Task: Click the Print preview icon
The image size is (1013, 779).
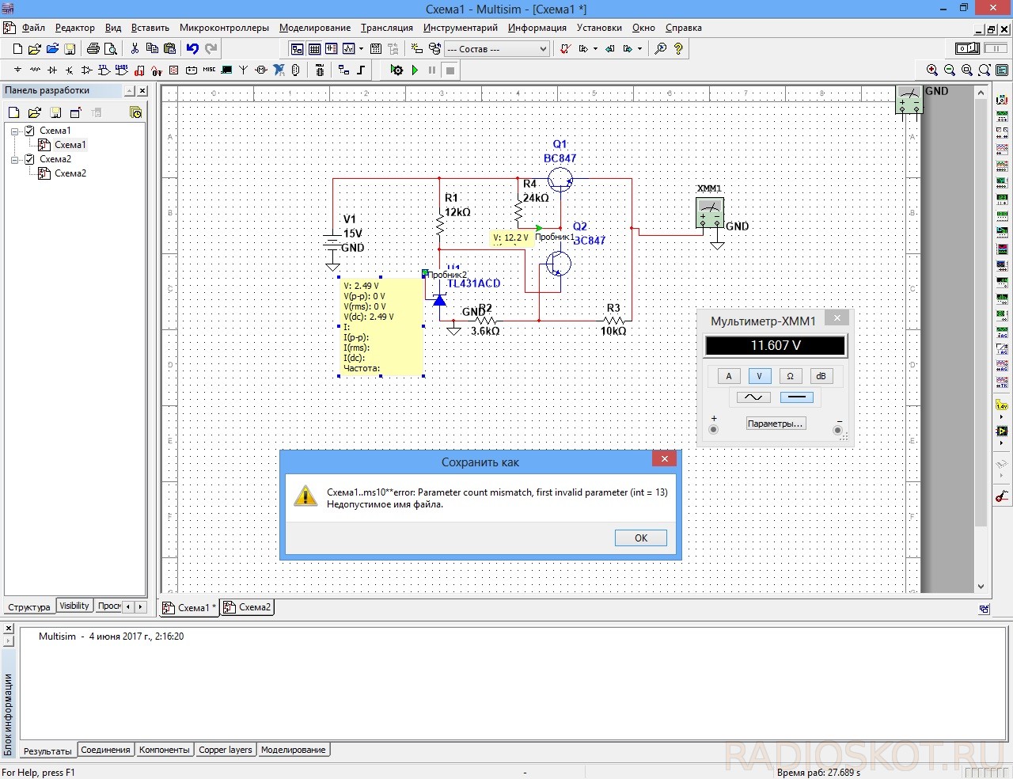Action: tap(111, 49)
